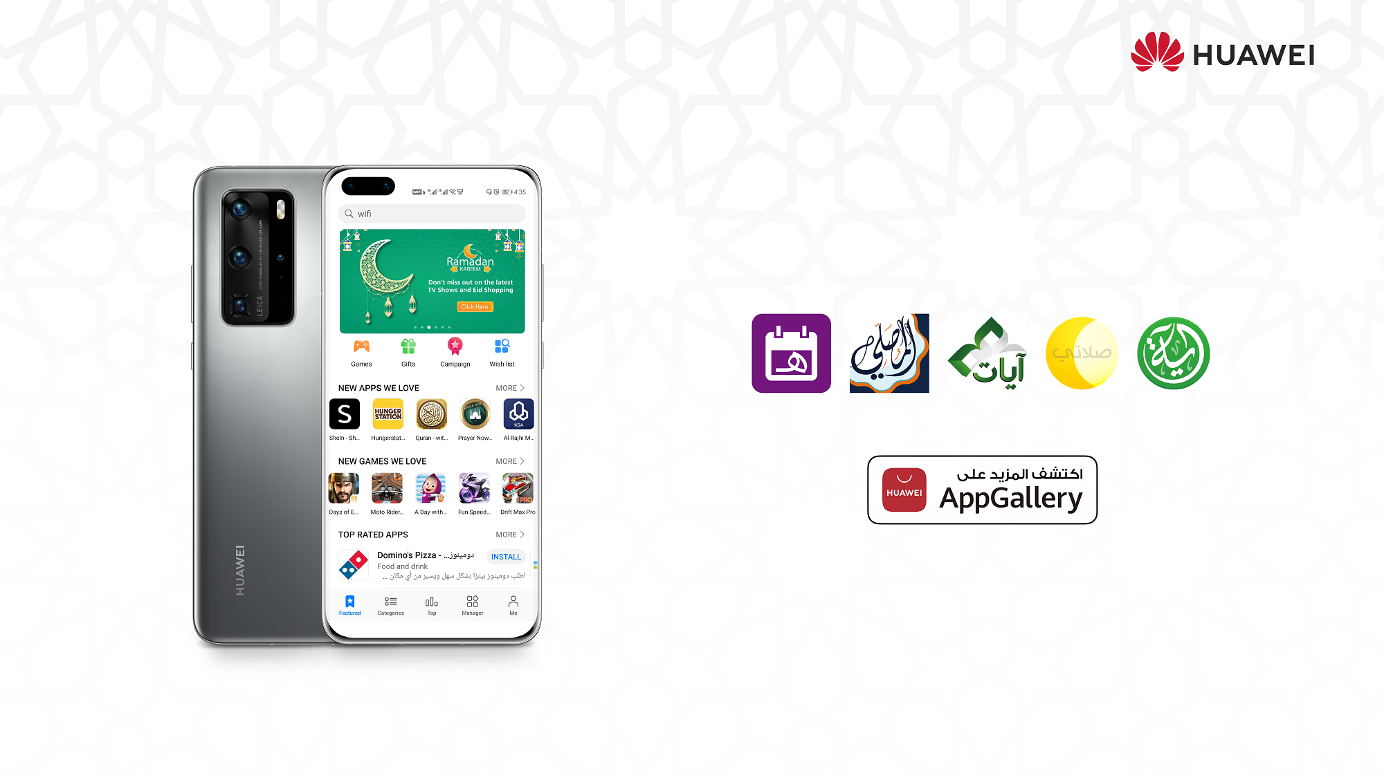Open the Hijri Calendar app icon

point(791,353)
